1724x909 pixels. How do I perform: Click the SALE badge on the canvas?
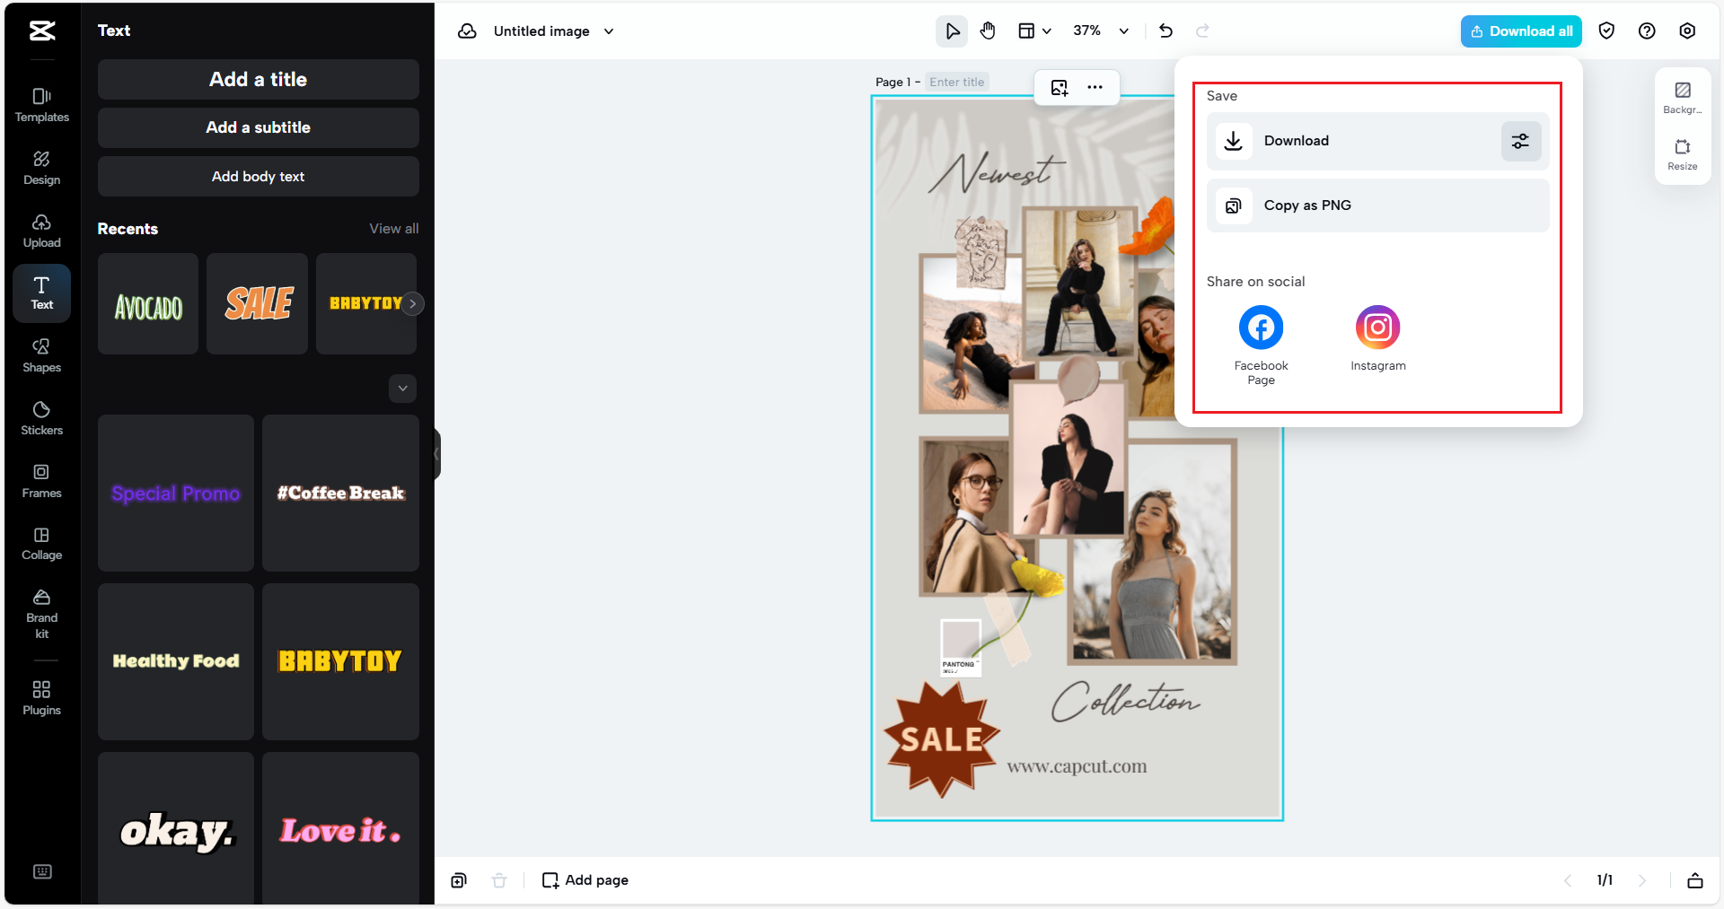(x=942, y=739)
